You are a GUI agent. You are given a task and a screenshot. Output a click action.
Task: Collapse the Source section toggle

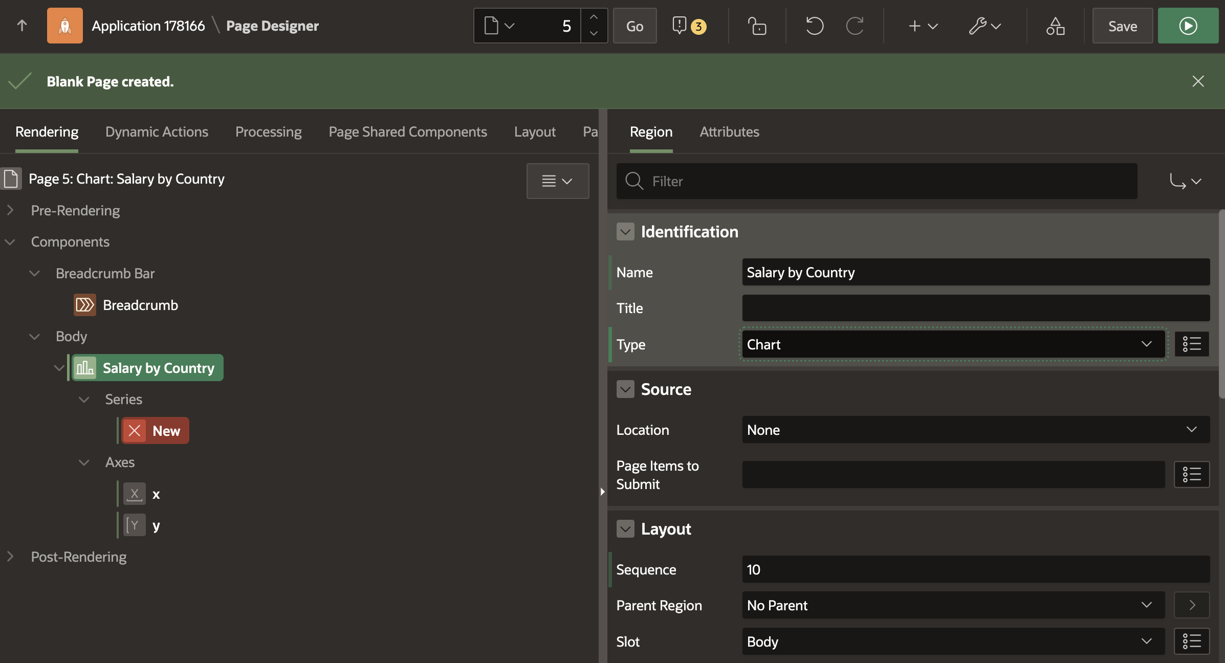[x=625, y=389]
